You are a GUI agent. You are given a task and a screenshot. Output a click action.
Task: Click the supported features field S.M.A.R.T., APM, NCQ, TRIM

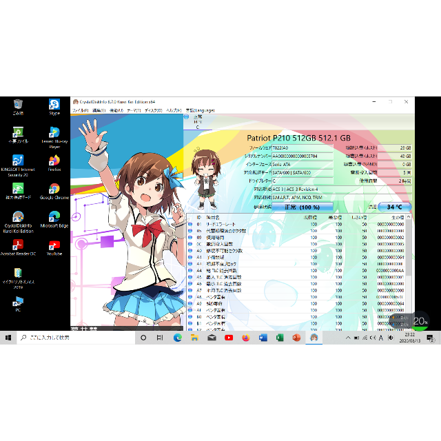pyautogui.click(x=342, y=198)
